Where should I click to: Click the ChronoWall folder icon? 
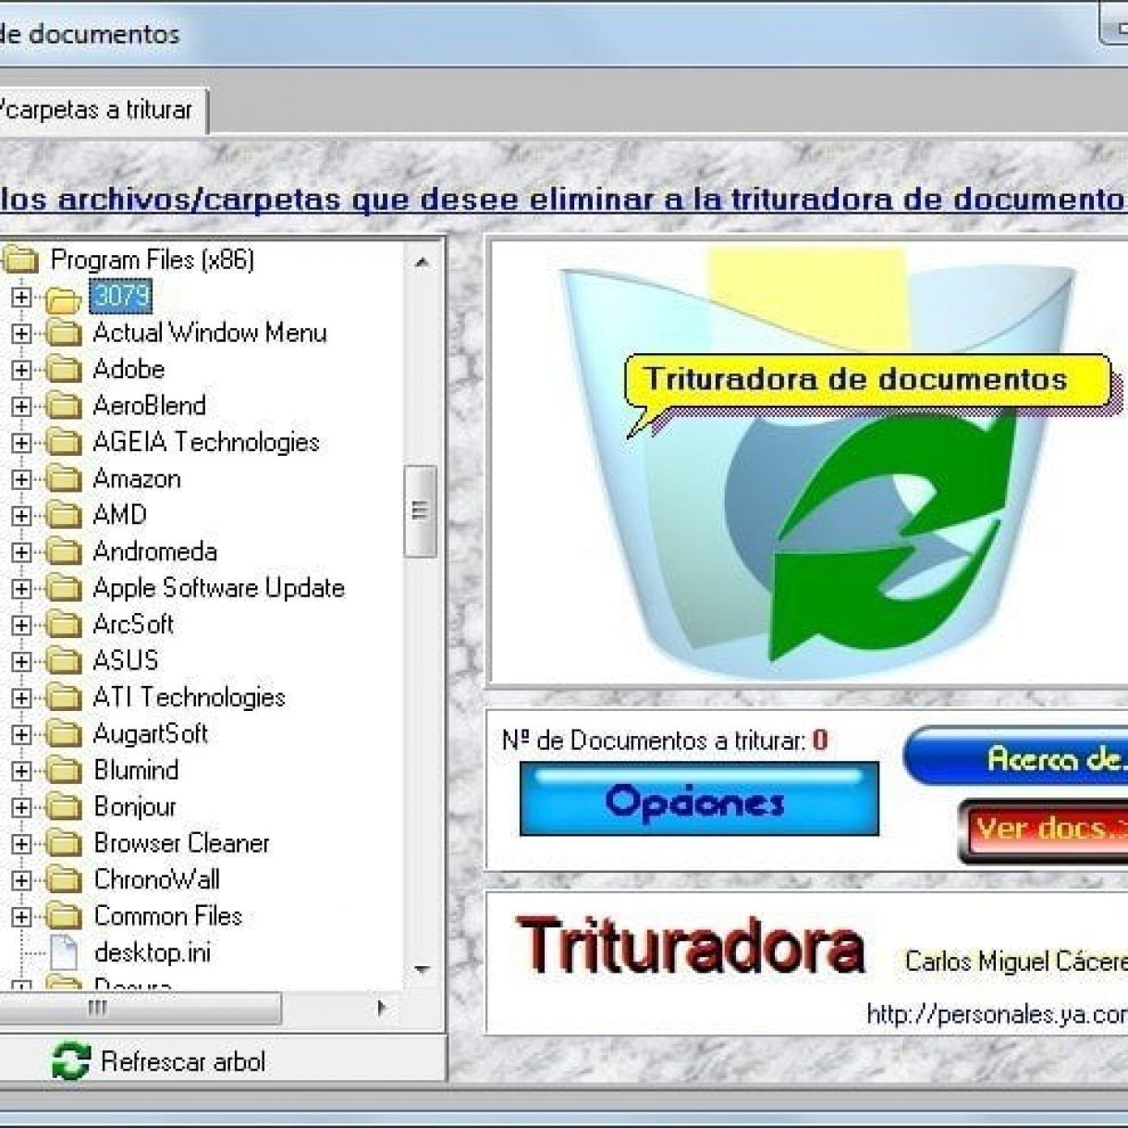click(63, 880)
